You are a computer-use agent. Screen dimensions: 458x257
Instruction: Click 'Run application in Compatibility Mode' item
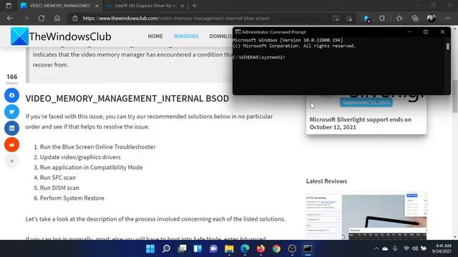pyautogui.click(x=91, y=167)
